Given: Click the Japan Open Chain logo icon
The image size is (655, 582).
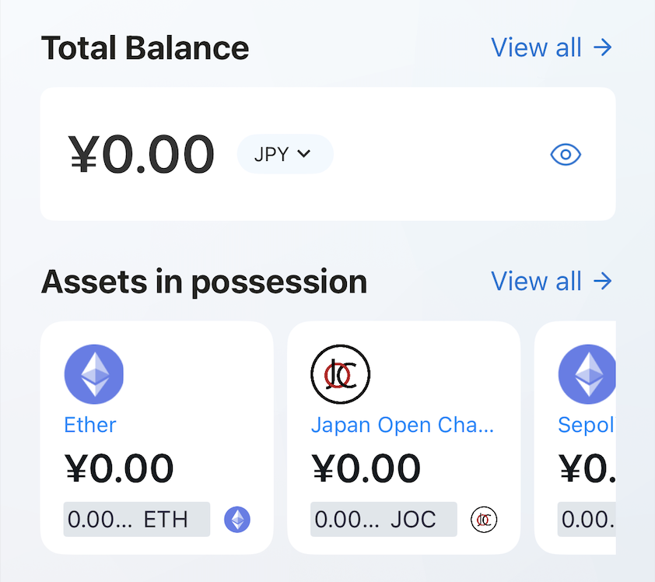Looking at the screenshot, I should tap(341, 374).
